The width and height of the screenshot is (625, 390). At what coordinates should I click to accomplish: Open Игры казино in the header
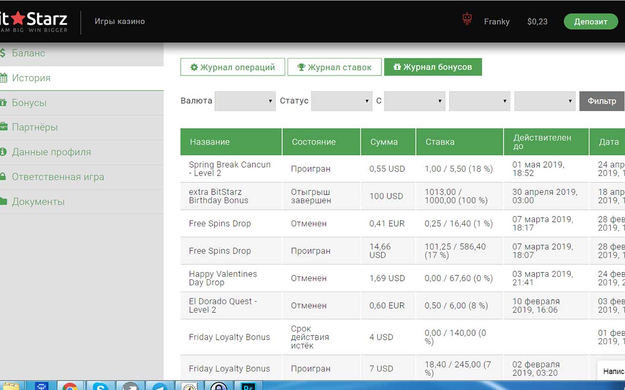120,21
